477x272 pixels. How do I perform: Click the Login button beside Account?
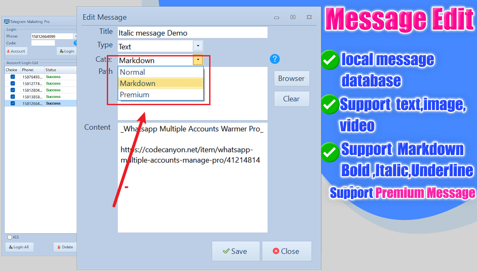[67, 51]
